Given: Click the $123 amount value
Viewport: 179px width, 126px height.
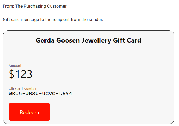Looking at the screenshot, I should [x=21, y=74].
